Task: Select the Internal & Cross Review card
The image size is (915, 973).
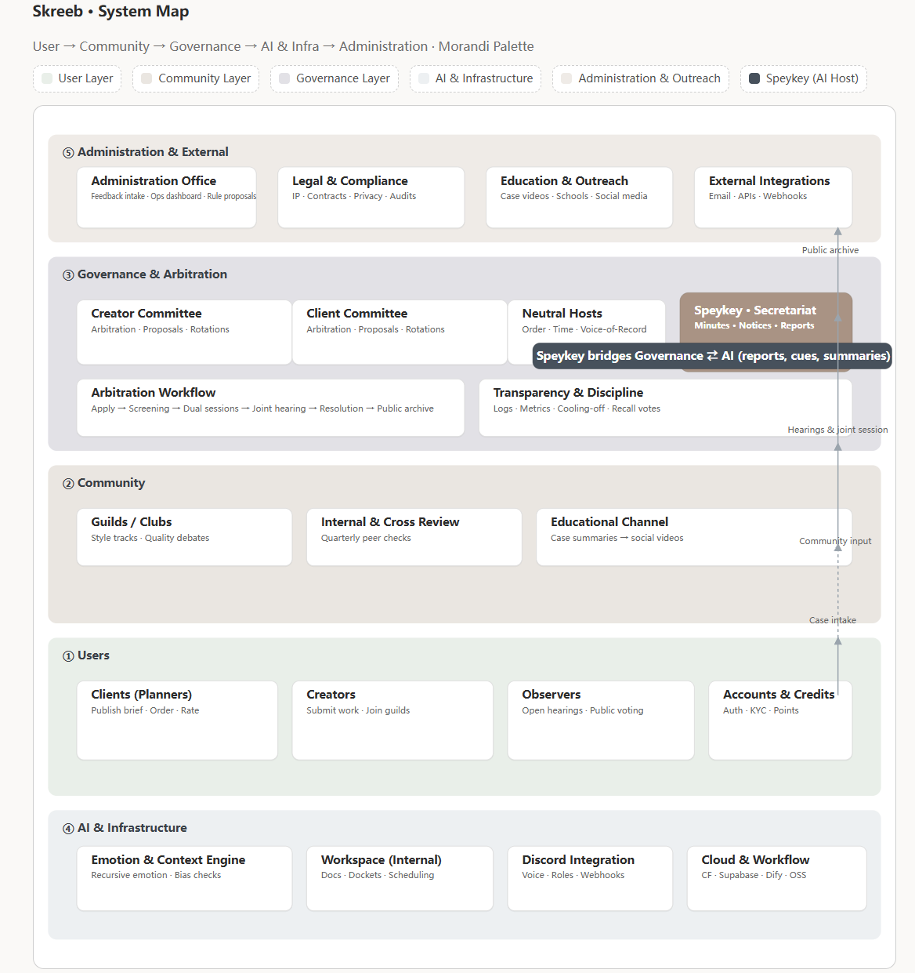Action: 414,537
